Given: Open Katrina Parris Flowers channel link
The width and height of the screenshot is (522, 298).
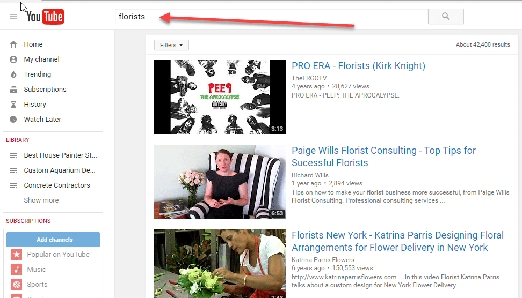Looking at the screenshot, I should point(323,260).
